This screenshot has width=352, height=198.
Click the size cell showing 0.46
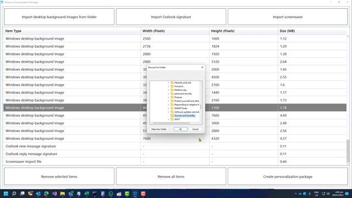pos(312,161)
